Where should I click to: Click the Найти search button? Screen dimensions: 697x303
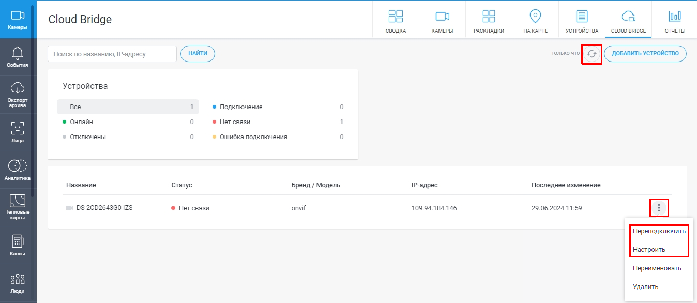[198, 54]
